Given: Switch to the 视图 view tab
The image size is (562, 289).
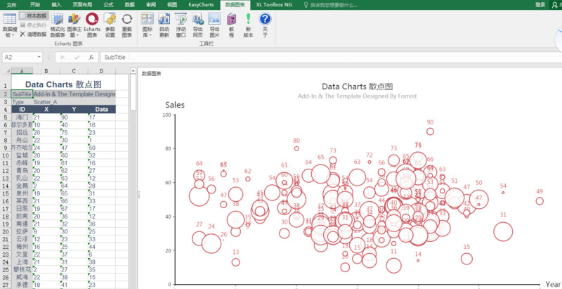Looking at the screenshot, I should tap(172, 5).
